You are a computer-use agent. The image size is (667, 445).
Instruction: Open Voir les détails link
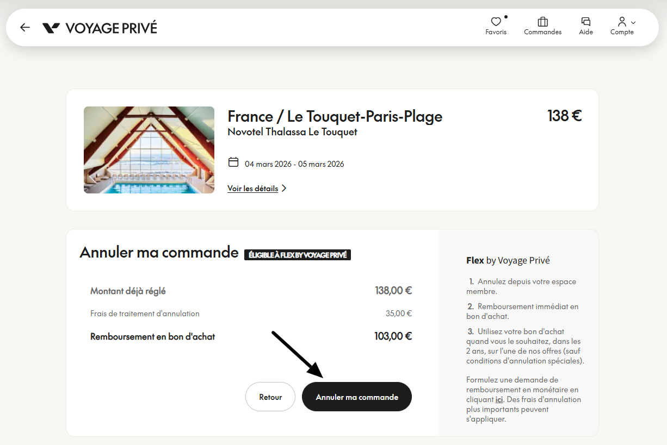pyautogui.click(x=252, y=189)
